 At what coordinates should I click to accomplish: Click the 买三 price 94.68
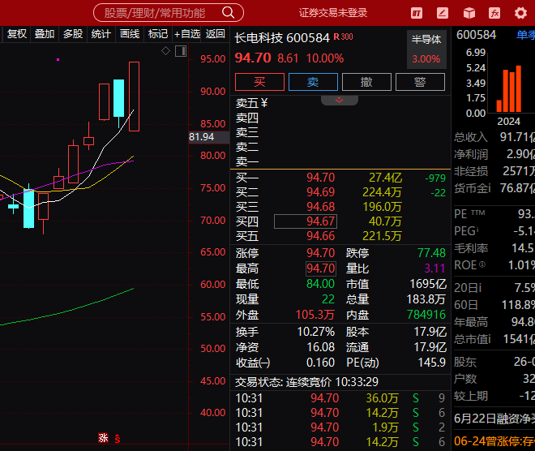click(320, 207)
